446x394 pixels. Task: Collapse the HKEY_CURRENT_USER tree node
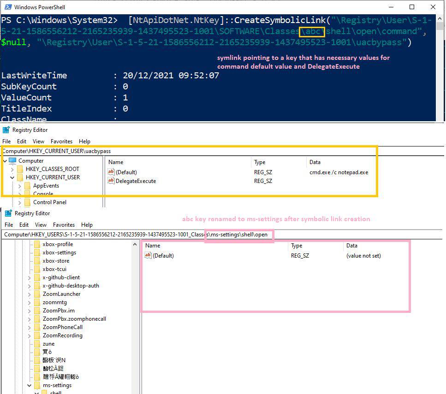click(12, 177)
